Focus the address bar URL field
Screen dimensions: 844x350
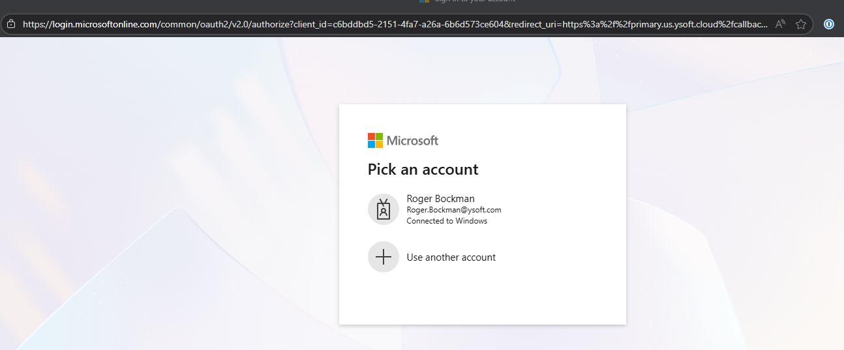(391, 24)
